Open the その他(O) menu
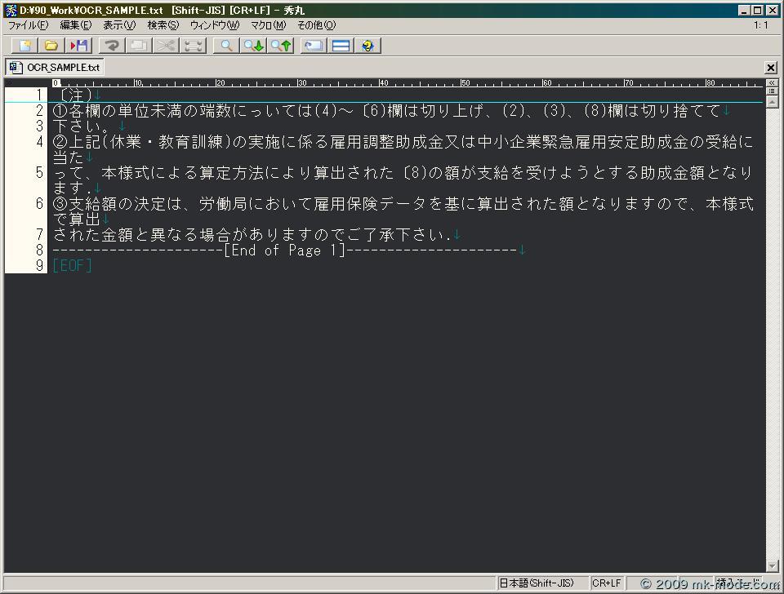 click(315, 25)
